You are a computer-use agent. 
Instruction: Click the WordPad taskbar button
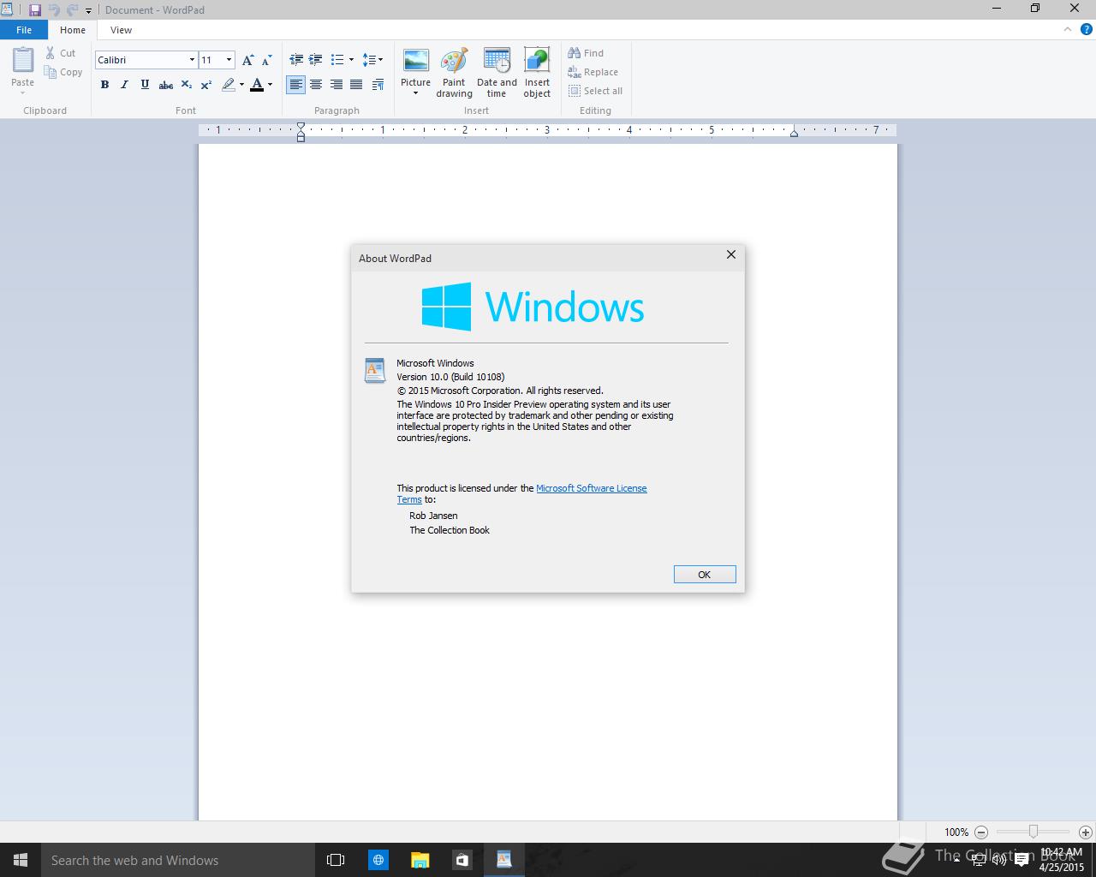point(503,860)
